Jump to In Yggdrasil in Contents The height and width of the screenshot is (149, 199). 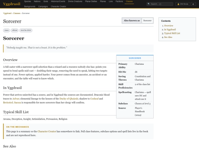click(x=170, y=29)
